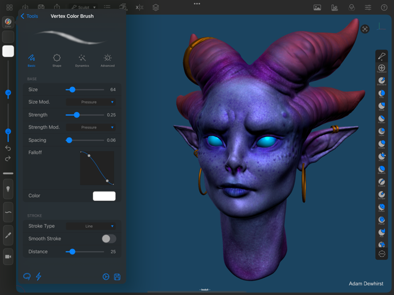Tap the white color square in left sidebar

[x=8, y=51]
